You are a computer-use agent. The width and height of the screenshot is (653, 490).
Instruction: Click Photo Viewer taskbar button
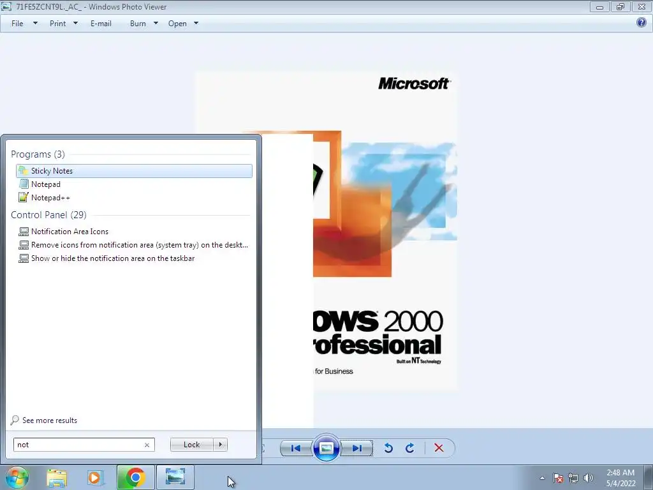click(175, 477)
